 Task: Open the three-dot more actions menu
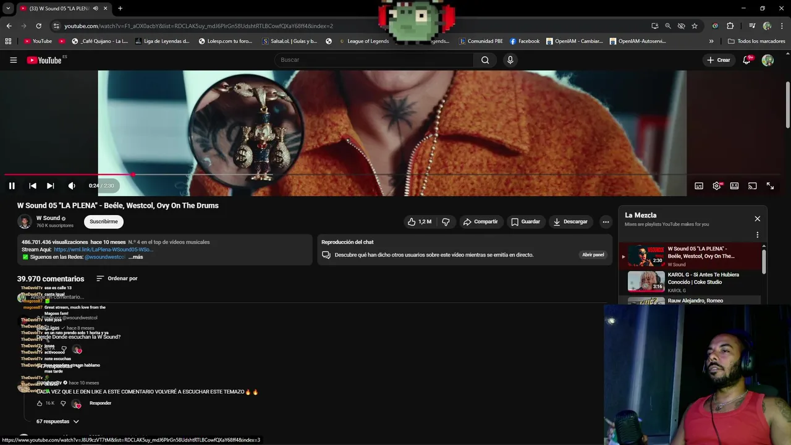click(x=606, y=221)
